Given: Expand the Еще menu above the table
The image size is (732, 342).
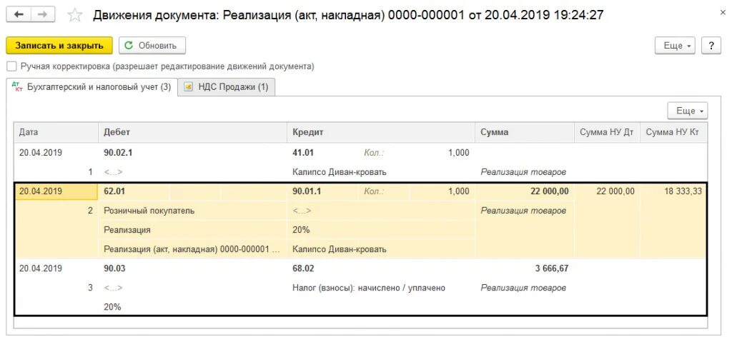Looking at the screenshot, I should (688, 111).
